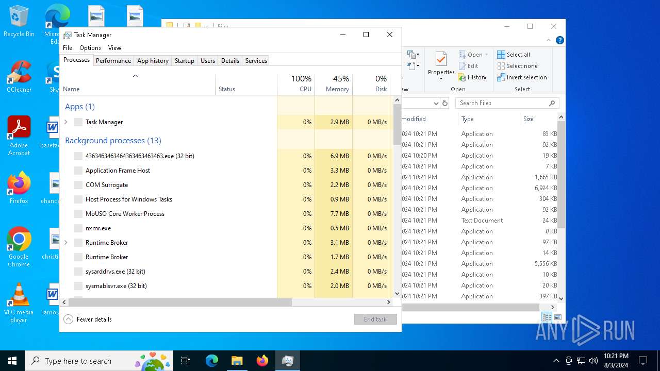Sort File Explorer by Size column
Image resolution: width=660 pixels, height=371 pixels.
[x=538, y=119]
